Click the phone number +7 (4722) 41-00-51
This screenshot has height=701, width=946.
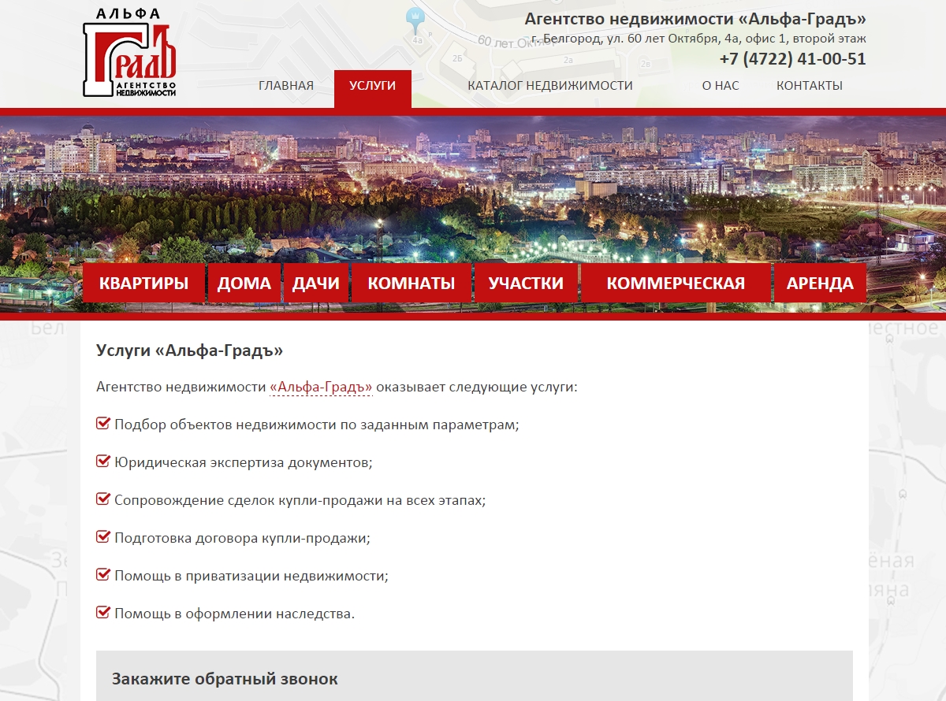tap(792, 59)
